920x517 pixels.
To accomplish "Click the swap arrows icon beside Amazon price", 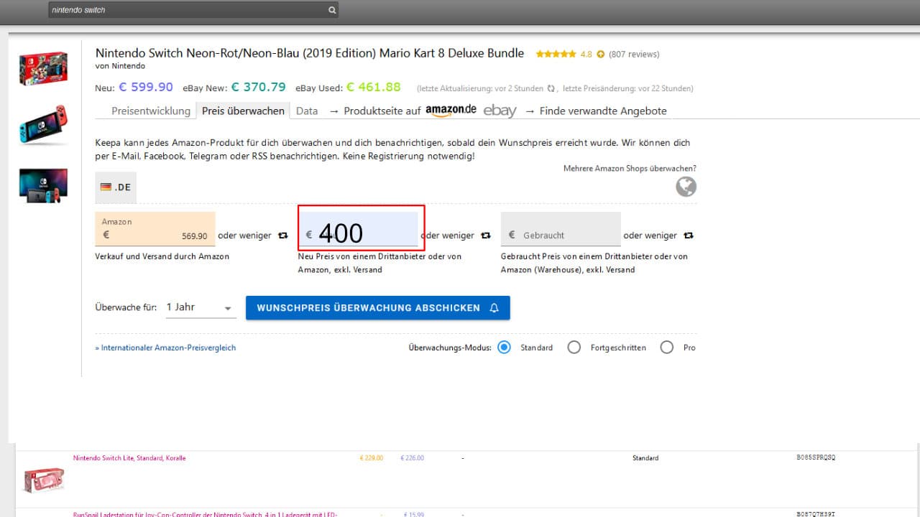I will 283,236.
